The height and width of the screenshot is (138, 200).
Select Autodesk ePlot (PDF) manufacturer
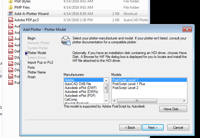(80, 96)
